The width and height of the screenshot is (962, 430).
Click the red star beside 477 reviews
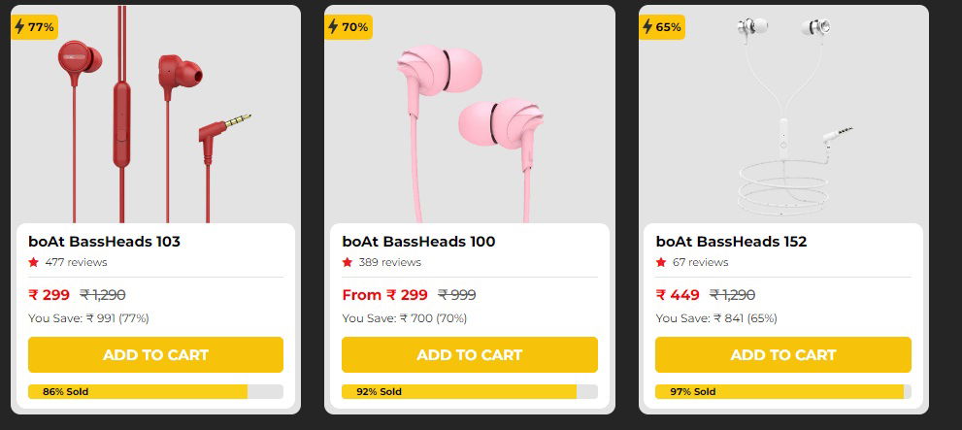click(34, 262)
